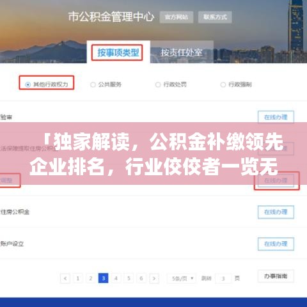Image resolution: width=307 pixels, height=307 pixels.
Task: Click 在线办理 for the 账户设立 row
Action: [276, 244]
